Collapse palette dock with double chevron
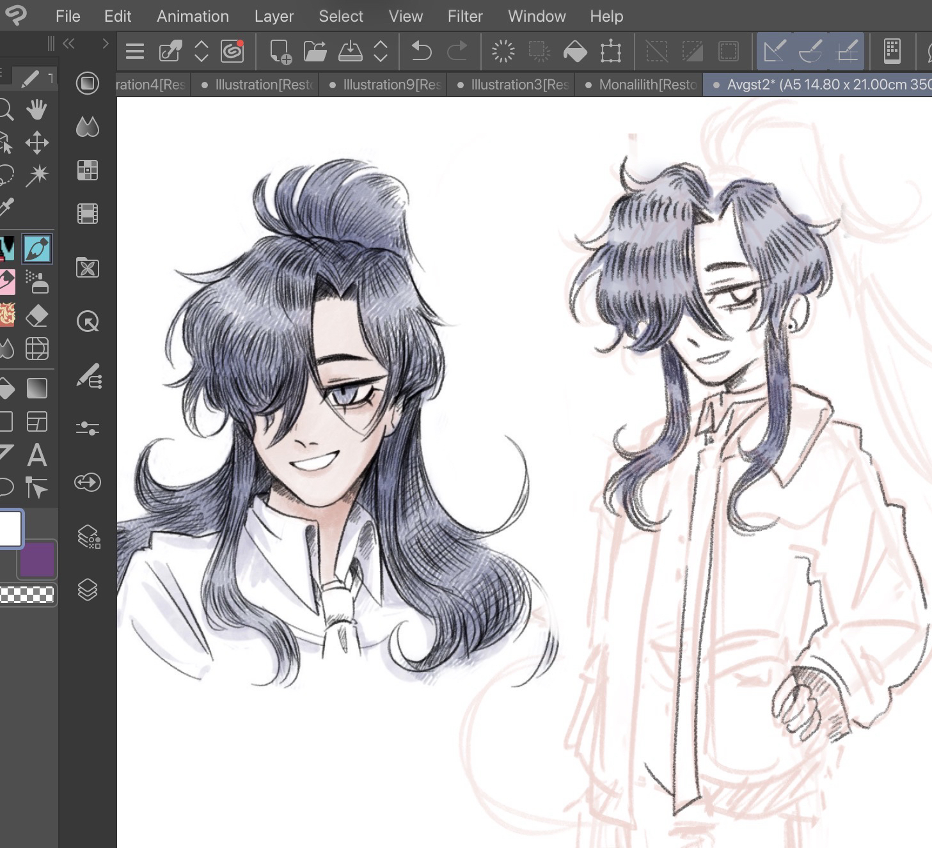Screen dimensions: 932x848 point(69,43)
